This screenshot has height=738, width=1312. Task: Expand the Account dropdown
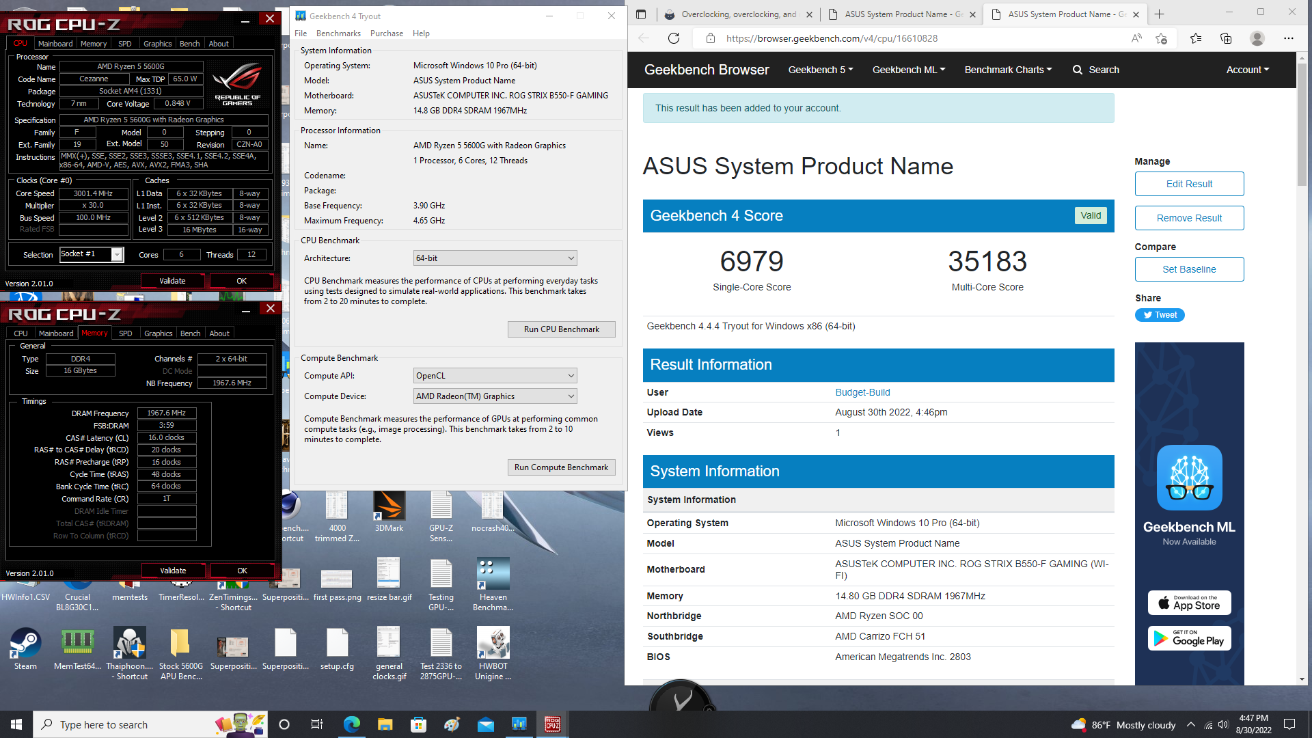pyautogui.click(x=1247, y=70)
